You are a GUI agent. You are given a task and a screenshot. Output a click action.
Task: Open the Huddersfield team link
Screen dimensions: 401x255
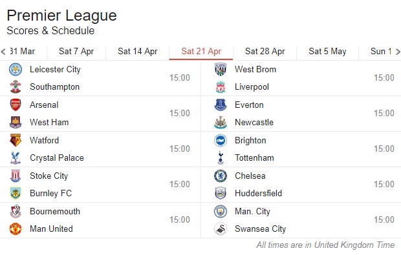tap(258, 193)
